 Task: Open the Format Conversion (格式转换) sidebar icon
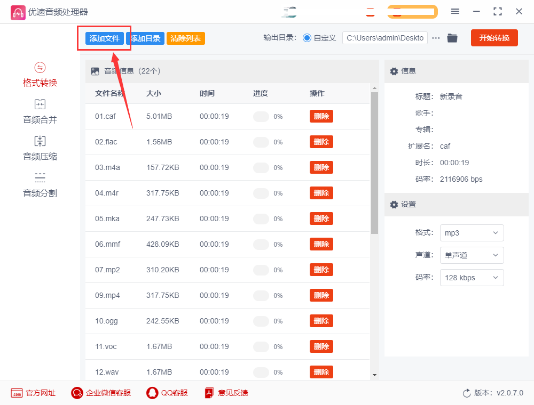tap(40, 68)
